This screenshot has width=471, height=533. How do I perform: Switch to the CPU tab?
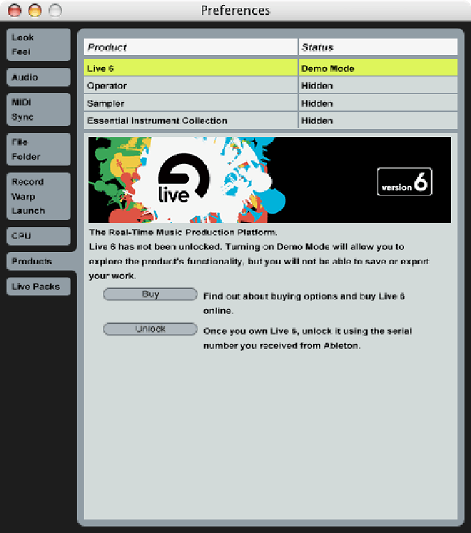tap(38, 236)
